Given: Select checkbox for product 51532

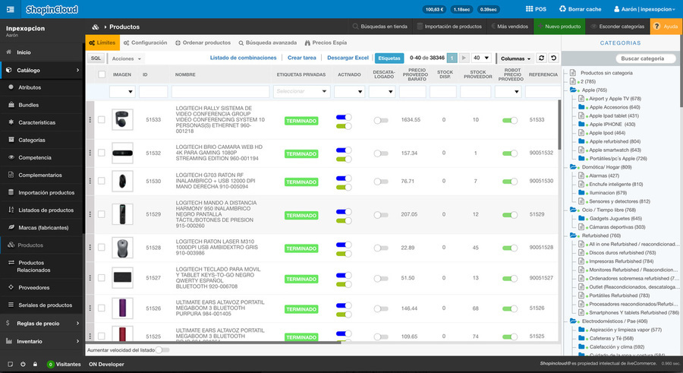Looking at the screenshot, I should coord(102,153).
